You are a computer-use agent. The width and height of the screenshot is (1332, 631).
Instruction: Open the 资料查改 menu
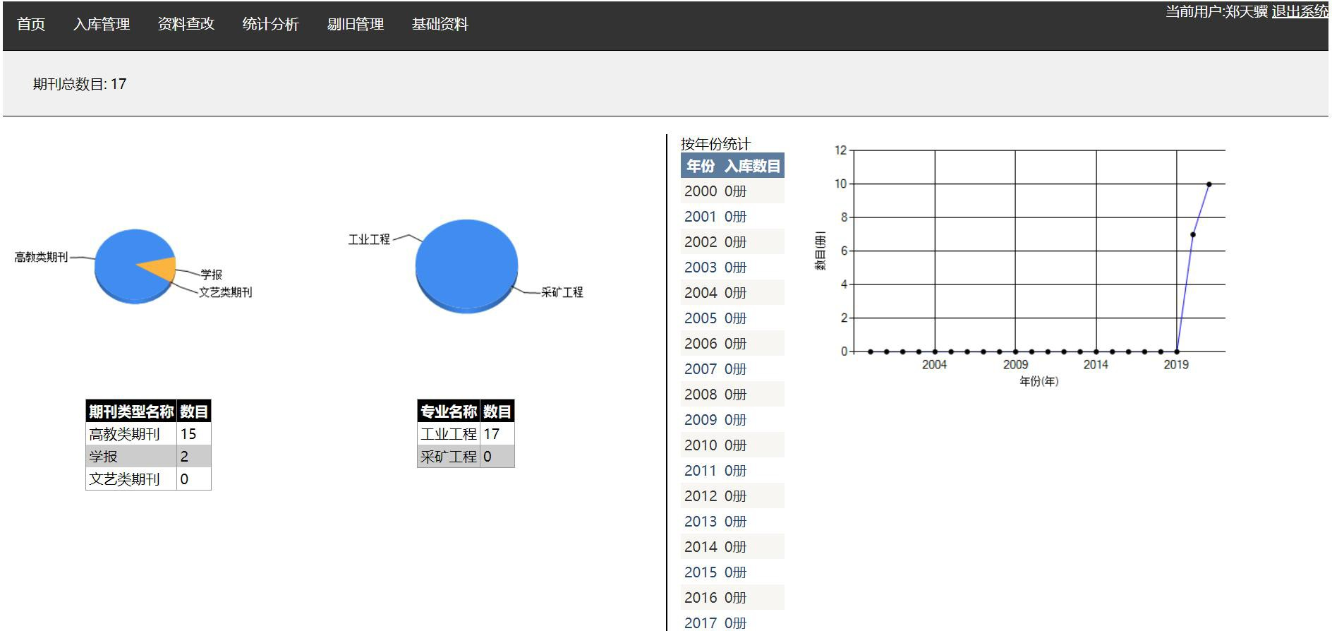pyautogui.click(x=186, y=25)
